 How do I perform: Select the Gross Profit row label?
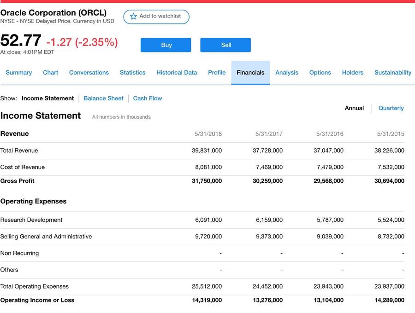pyautogui.click(x=17, y=181)
